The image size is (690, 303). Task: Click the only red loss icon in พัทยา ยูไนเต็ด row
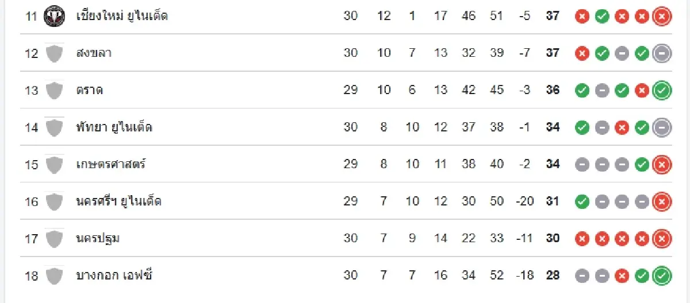(x=622, y=127)
